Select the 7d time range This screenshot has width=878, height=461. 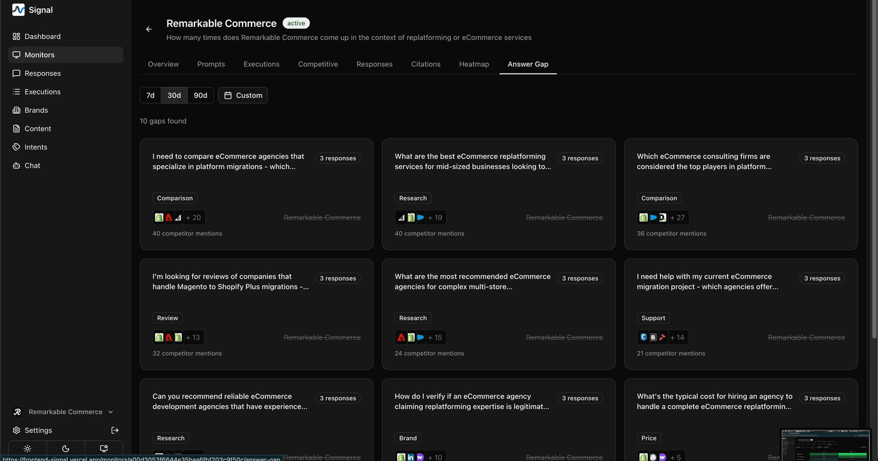pos(151,95)
